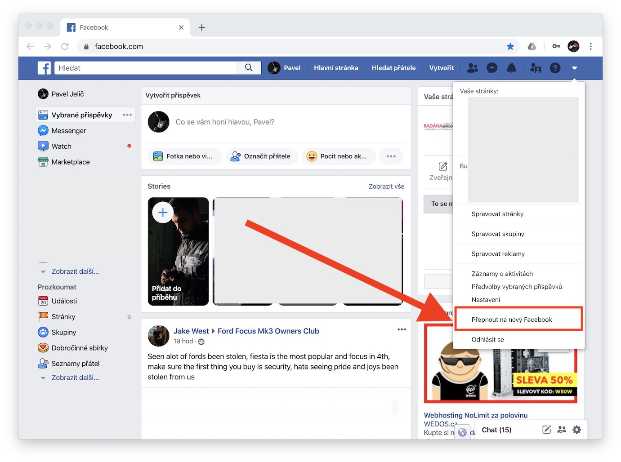Click the Facebook logo in header
This screenshot has width=621, height=462.
pos(44,68)
